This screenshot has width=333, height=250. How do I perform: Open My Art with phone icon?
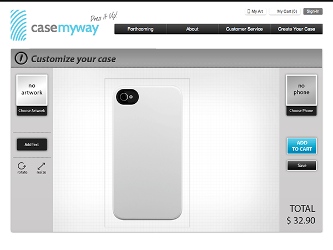[x=255, y=11]
